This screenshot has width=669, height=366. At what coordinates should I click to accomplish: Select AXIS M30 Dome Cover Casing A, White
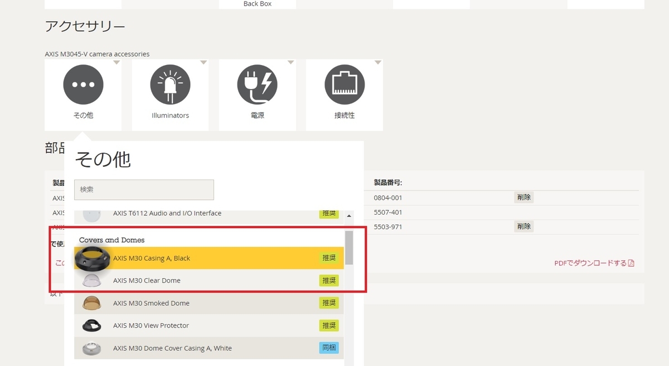pos(209,348)
